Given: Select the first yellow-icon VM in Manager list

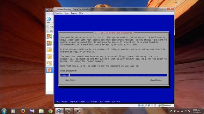Looking at the screenshot, I should pos(49,50).
